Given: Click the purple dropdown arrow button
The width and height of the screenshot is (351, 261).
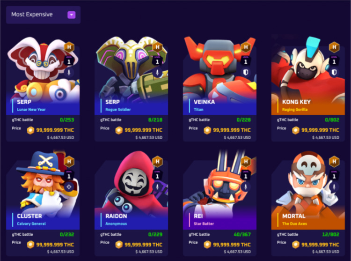Looking at the screenshot, I should [72, 15].
